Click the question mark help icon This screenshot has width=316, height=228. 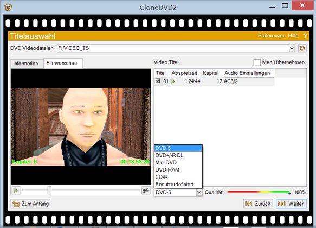click(305, 36)
